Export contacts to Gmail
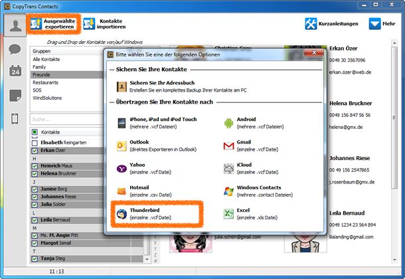405x279 pixels. [x=251, y=145]
